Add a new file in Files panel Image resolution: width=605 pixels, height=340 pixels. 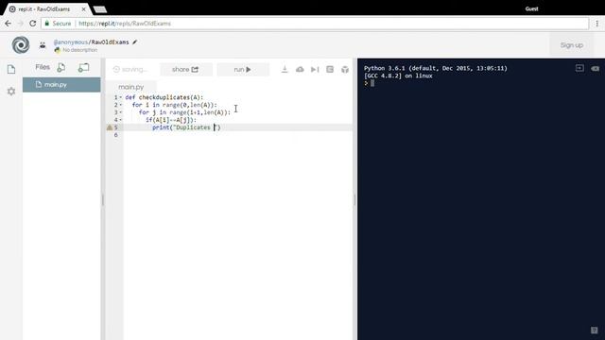61,67
